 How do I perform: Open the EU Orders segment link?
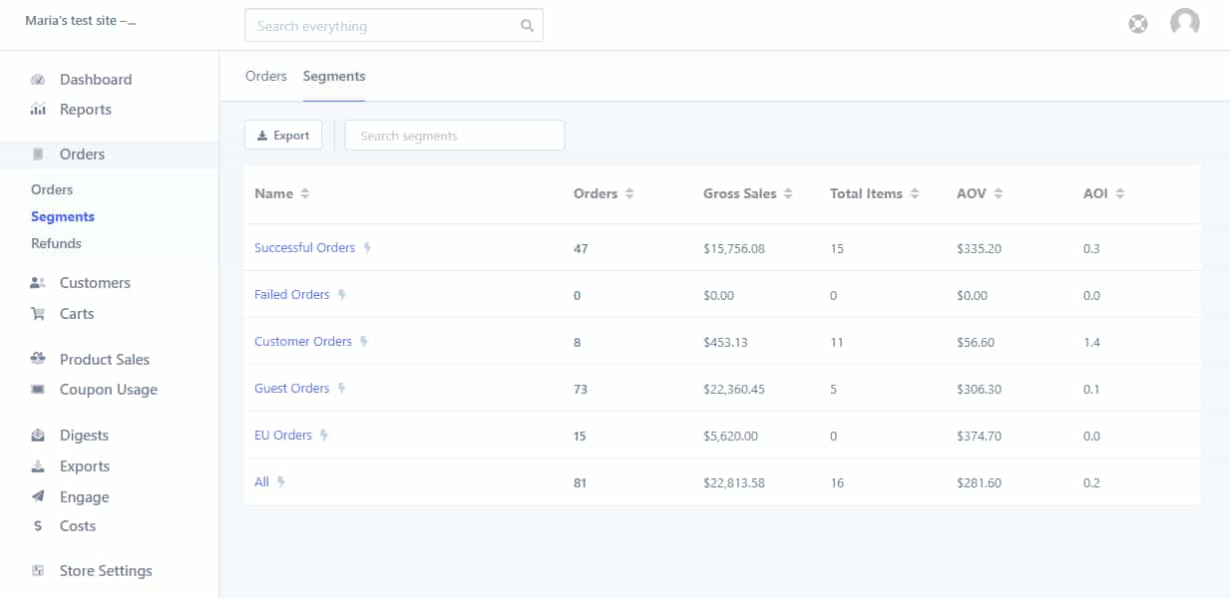coord(283,436)
